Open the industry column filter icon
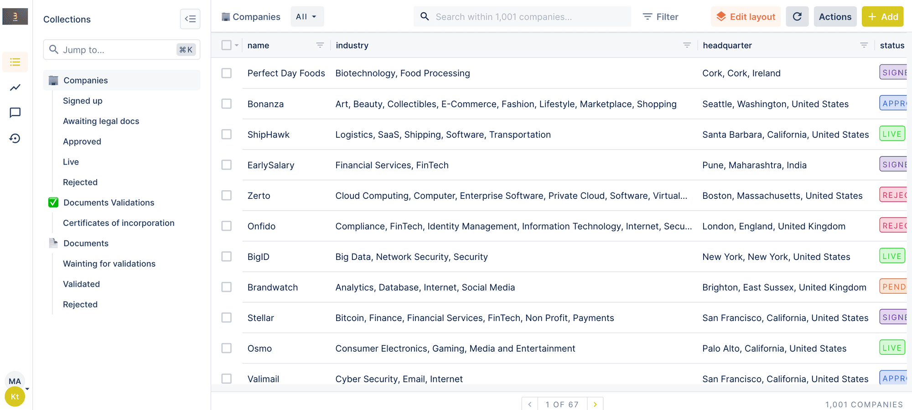 [x=687, y=45]
